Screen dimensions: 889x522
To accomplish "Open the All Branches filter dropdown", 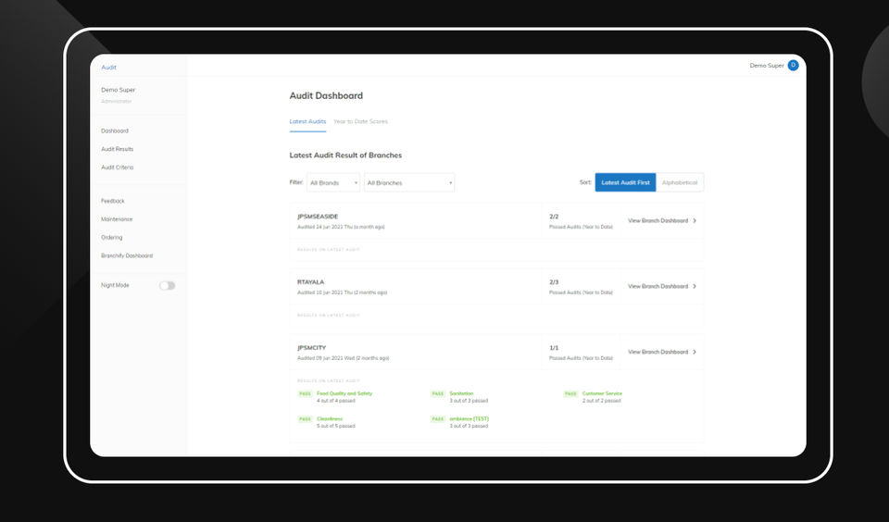I will point(408,182).
